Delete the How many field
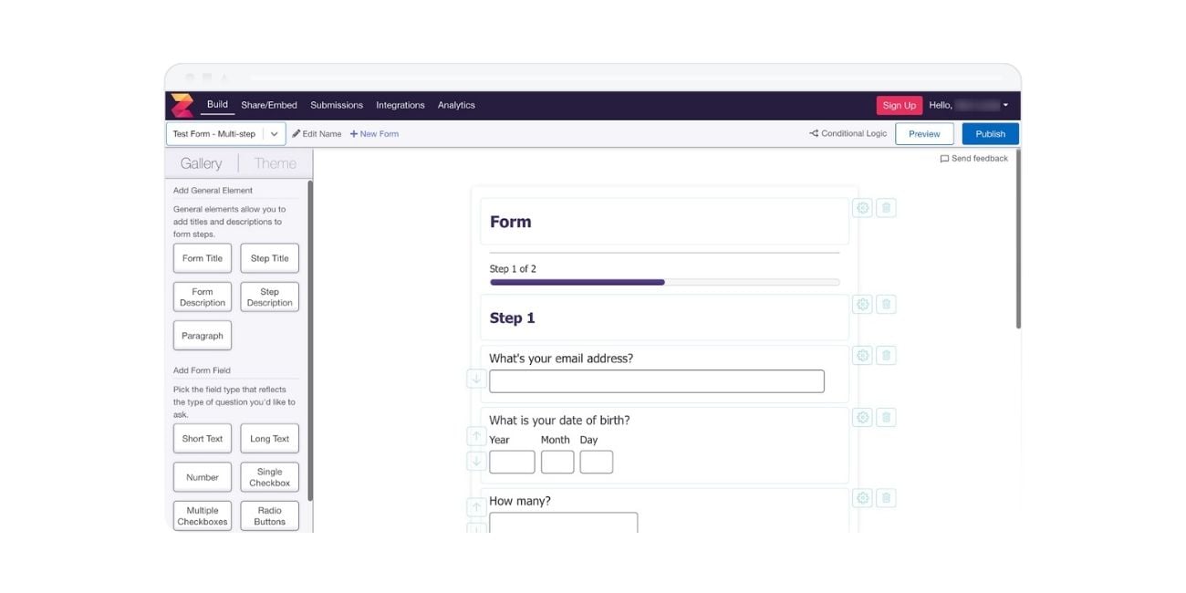 886,498
